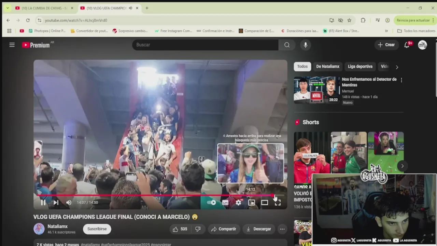
Task: Open Todos los marcadores folder
Action: tap(416, 31)
